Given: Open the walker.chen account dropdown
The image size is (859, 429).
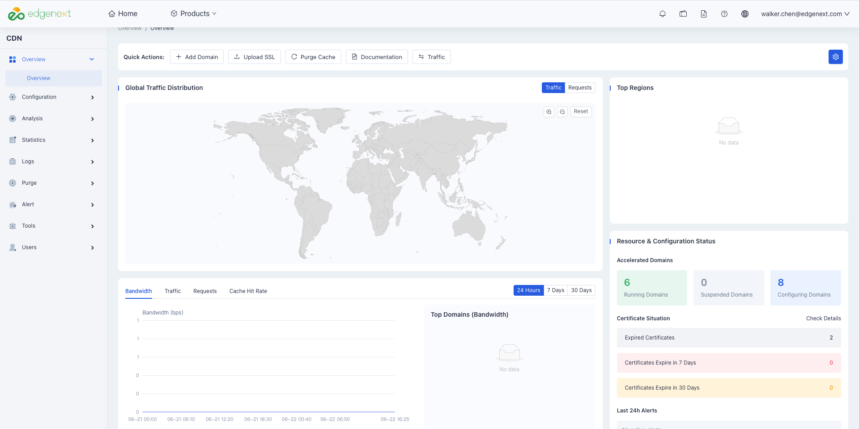Looking at the screenshot, I should 805,14.
